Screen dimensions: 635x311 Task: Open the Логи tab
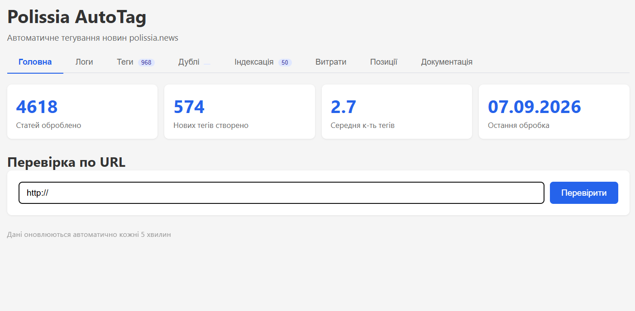pos(84,62)
